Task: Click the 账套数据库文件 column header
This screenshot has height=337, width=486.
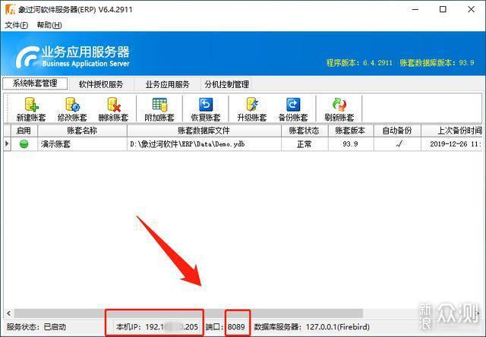Action: (x=204, y=131)
